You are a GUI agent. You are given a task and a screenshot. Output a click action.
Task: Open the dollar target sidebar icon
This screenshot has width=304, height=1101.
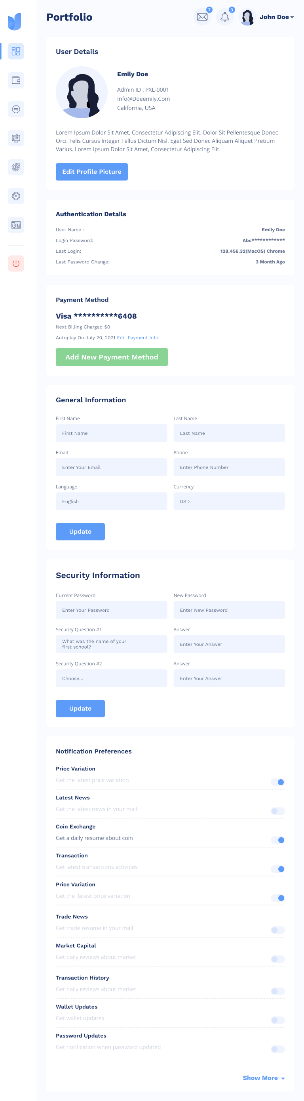click(16, 167)
